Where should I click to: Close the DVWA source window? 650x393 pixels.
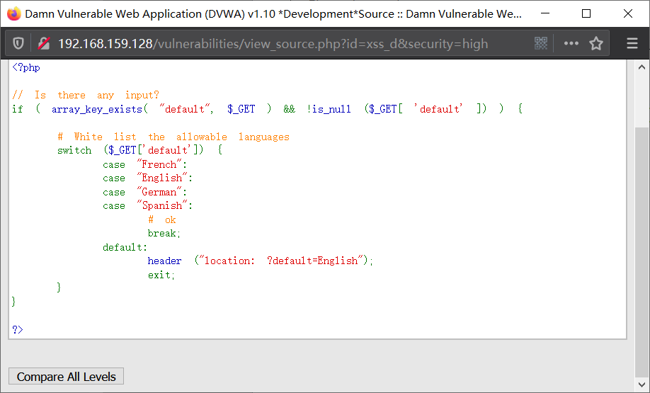[627, 13]
